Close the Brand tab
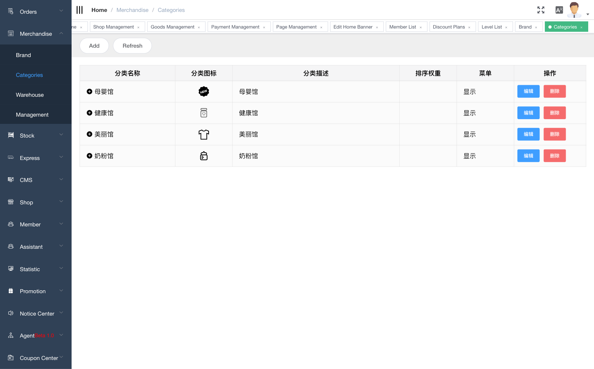Viewport: 594px width, 369px height. point(536,27)
